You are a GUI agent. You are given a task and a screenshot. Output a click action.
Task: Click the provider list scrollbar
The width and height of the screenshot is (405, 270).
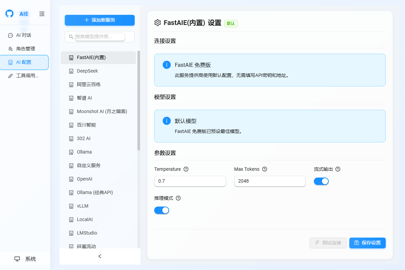(139, 101)
